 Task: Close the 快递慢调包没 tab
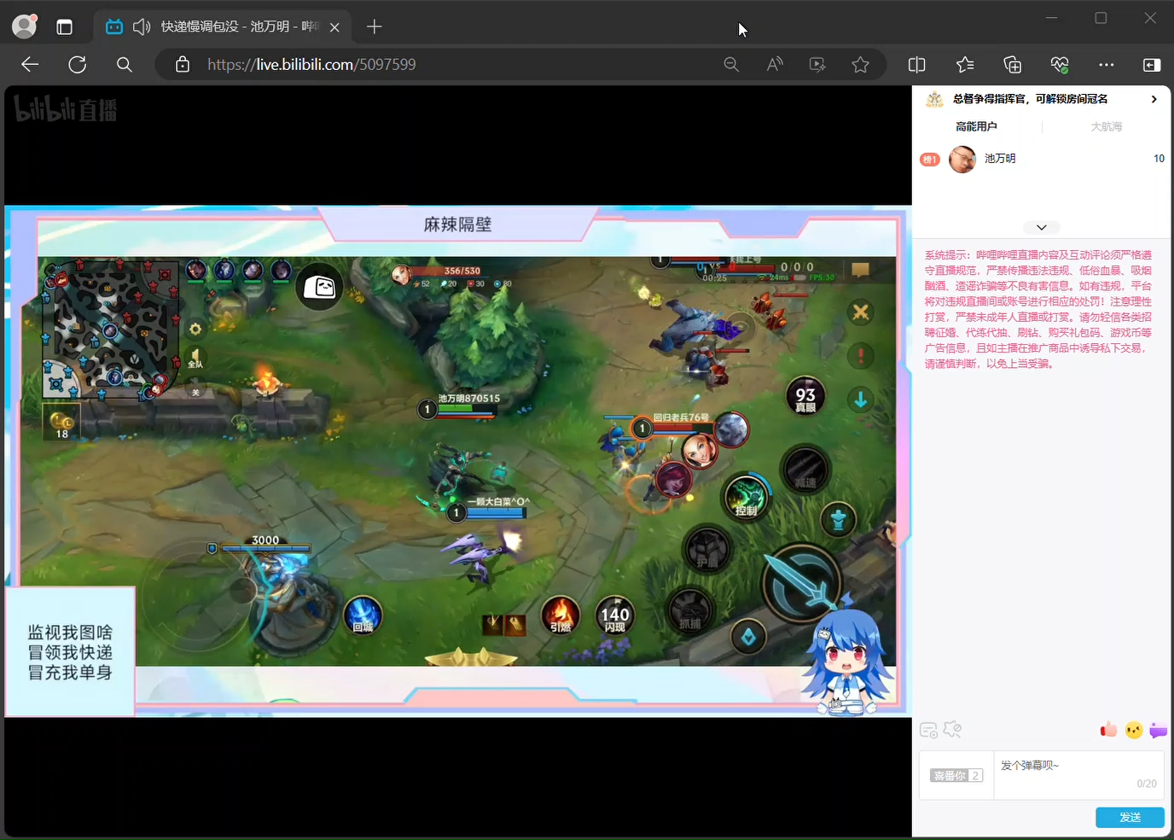[x=334, y=27]
